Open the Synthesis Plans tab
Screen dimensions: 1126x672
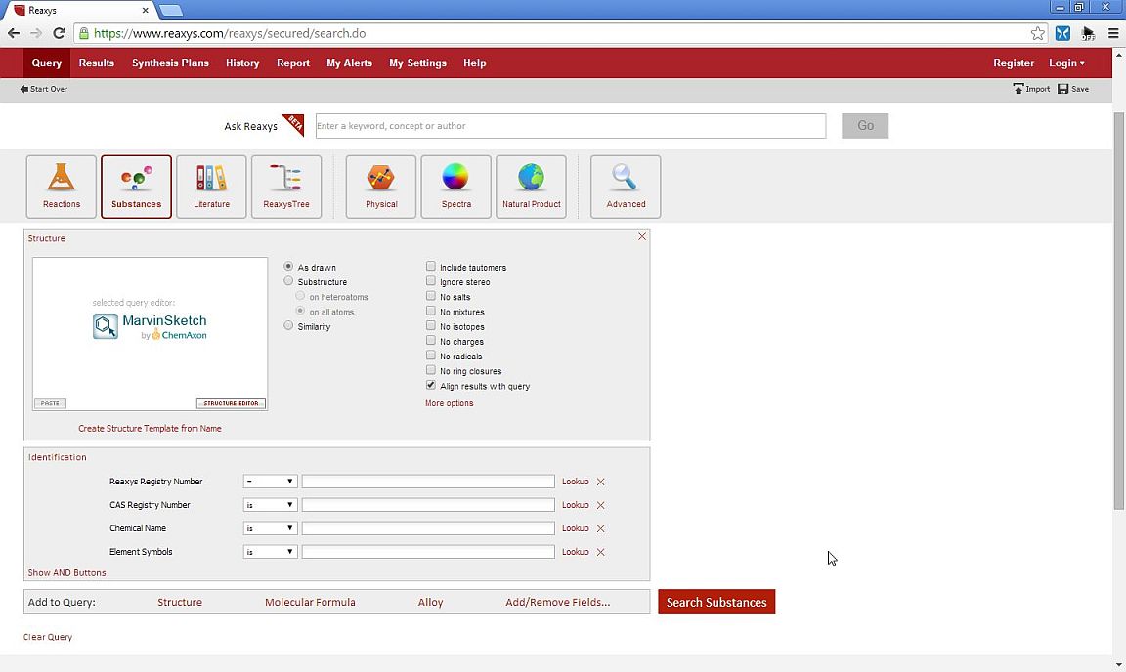pos(170,63)
